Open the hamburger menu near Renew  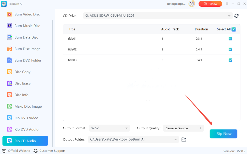pyautogui.click(x=228, y=4)
